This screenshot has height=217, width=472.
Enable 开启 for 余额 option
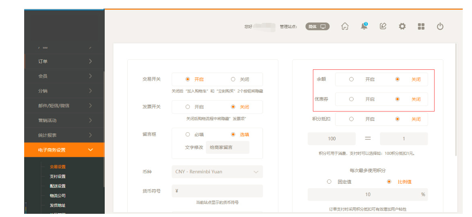[x=351, y=79]
